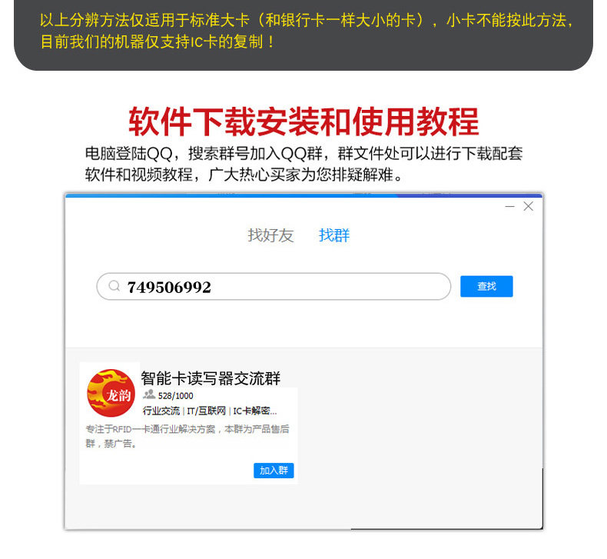Click the 龙韵 group avatar logo
Viewport: 607px width, 559px height.
click(x=111, y=393)
